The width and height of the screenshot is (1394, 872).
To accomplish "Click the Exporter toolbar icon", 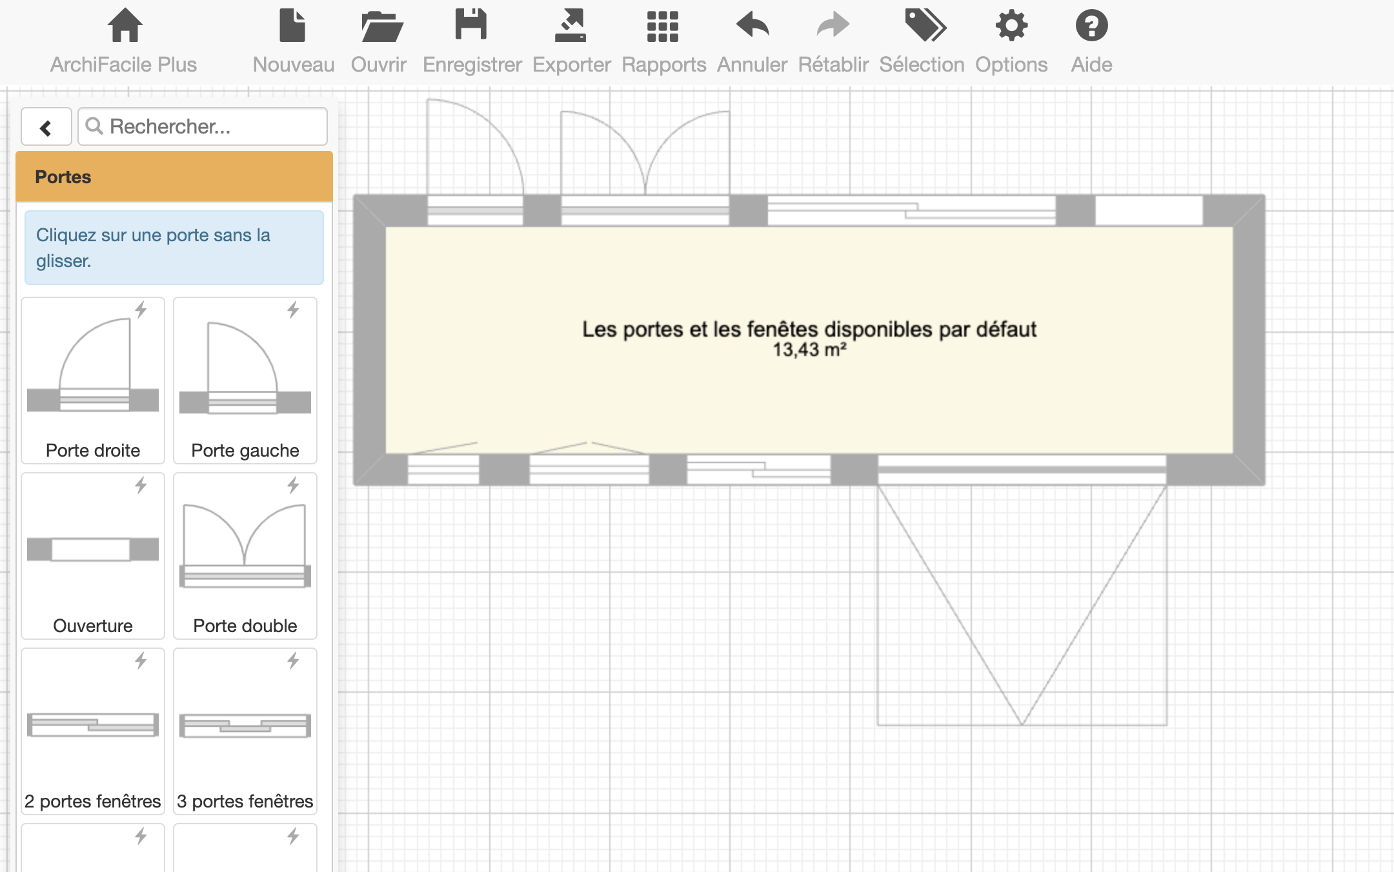I will pos(571,26).
